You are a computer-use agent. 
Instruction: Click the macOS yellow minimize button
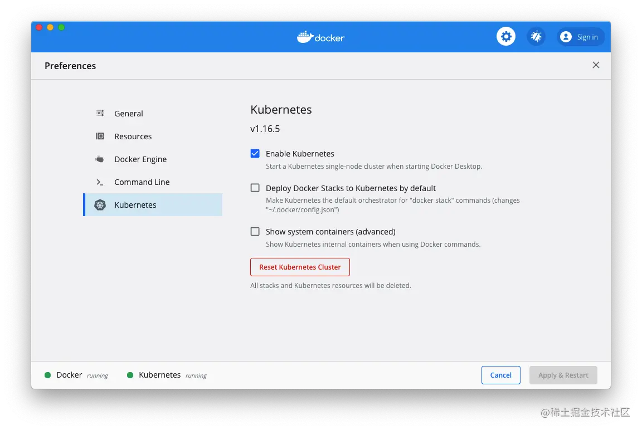(50, 27)
